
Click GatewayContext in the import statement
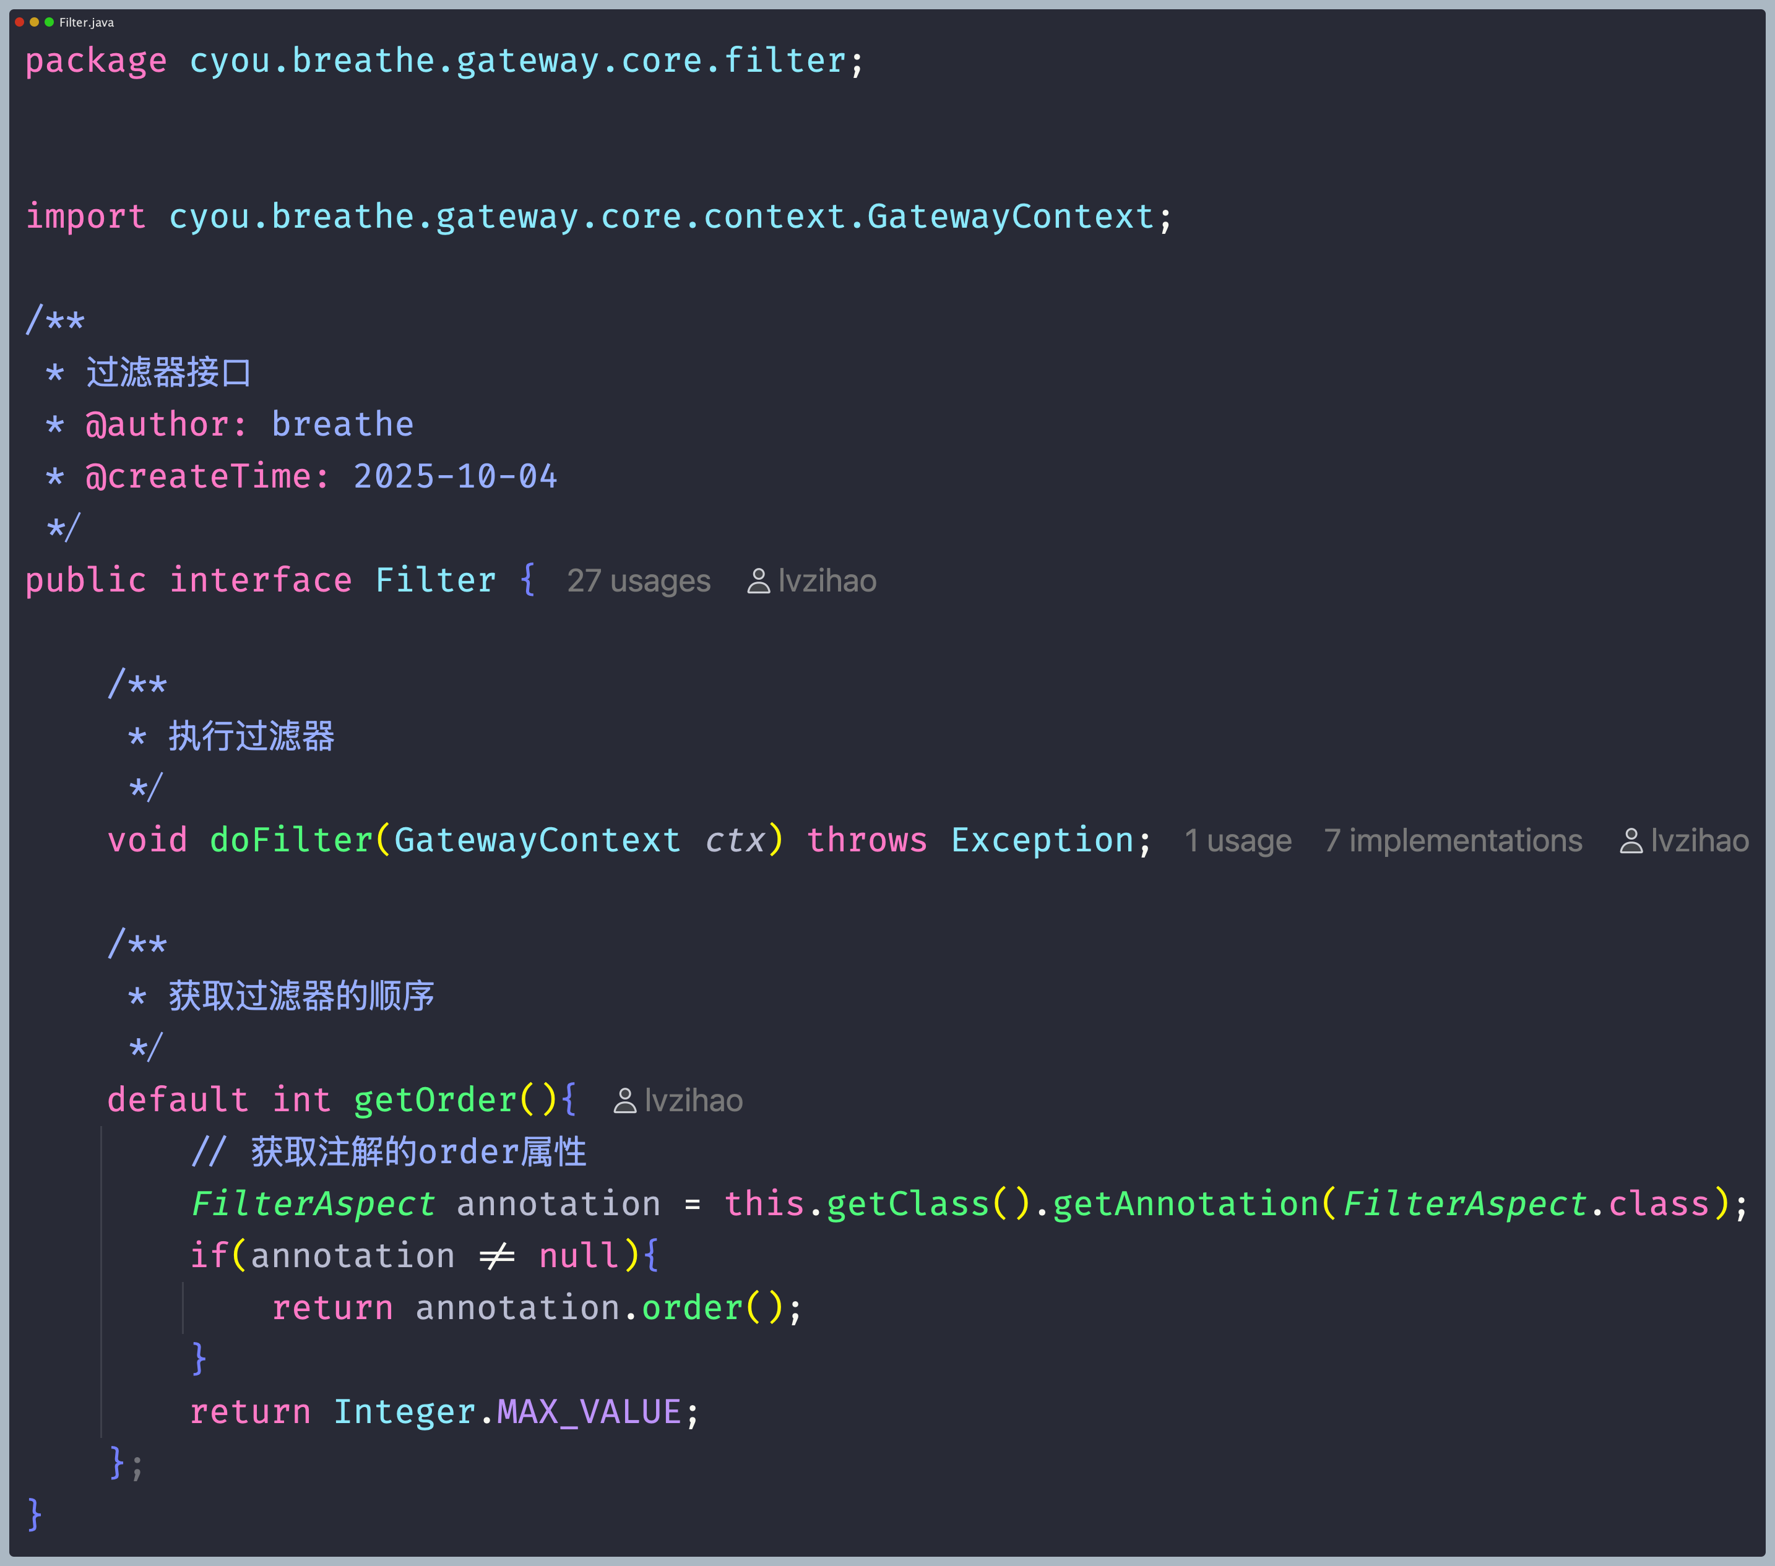point(1010,216)
